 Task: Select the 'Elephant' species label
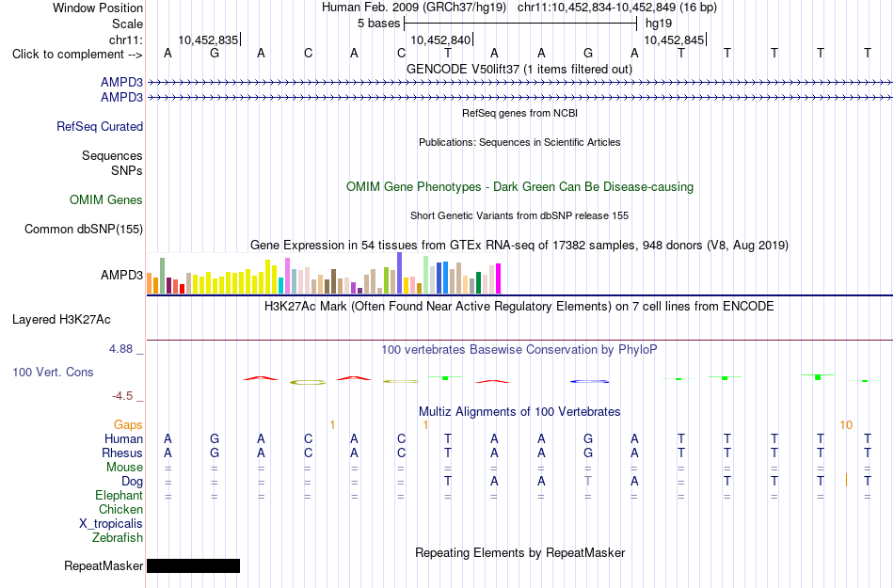pos(119,495)
